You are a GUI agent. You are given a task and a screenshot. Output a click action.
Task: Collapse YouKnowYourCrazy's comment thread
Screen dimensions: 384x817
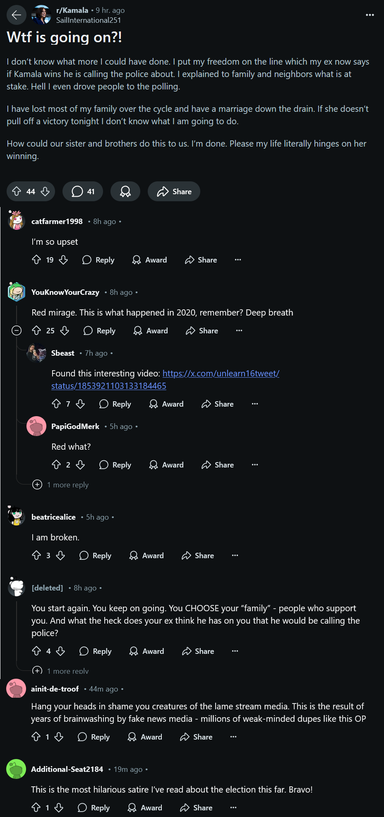point(17,330)
